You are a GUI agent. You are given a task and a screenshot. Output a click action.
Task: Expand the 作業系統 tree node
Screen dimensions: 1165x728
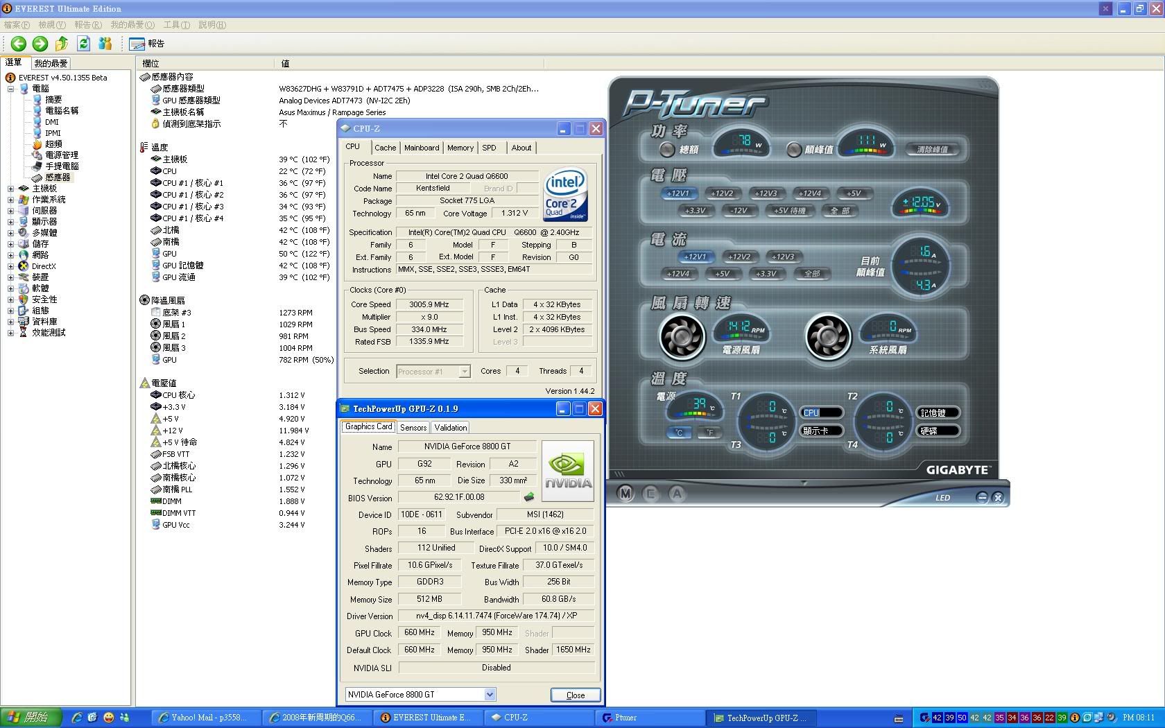(10, 200)
